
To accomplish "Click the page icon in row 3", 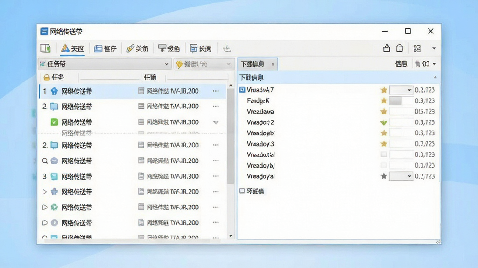I will point(141,176).
